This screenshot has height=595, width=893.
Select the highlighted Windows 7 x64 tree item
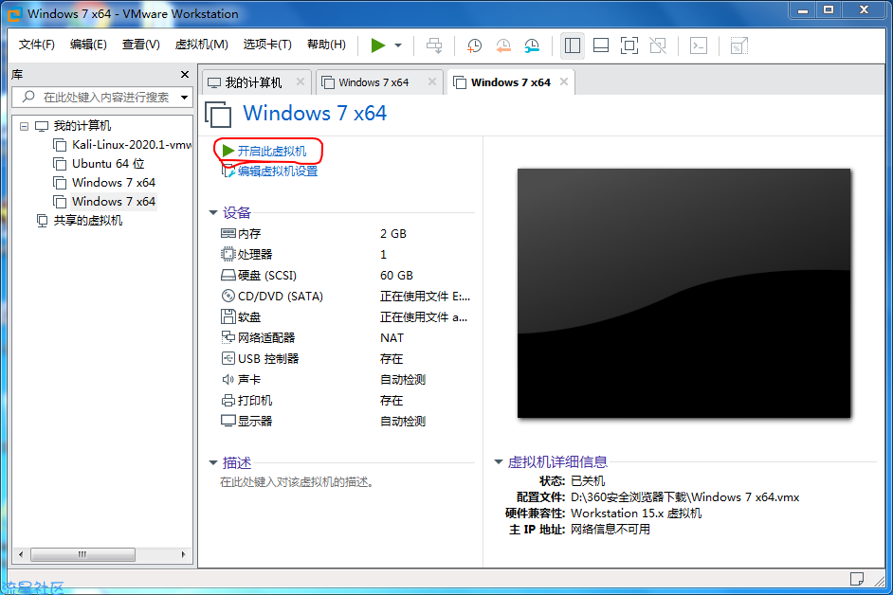tap(105, 202)
